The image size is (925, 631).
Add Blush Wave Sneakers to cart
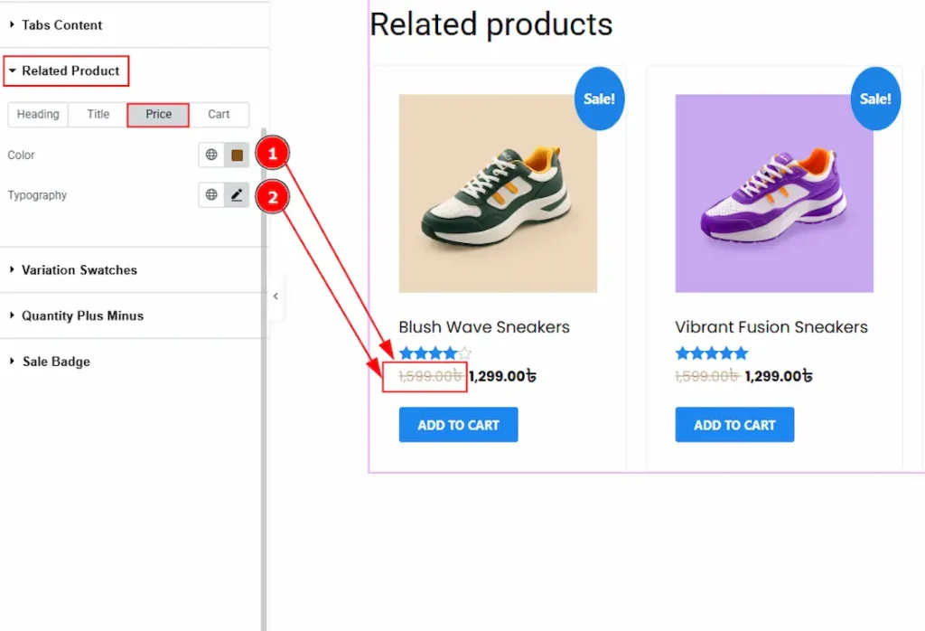tap(458, 425)
